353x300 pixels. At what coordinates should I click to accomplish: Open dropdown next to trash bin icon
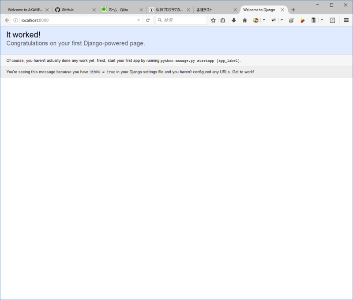click(x=322, y=20)
